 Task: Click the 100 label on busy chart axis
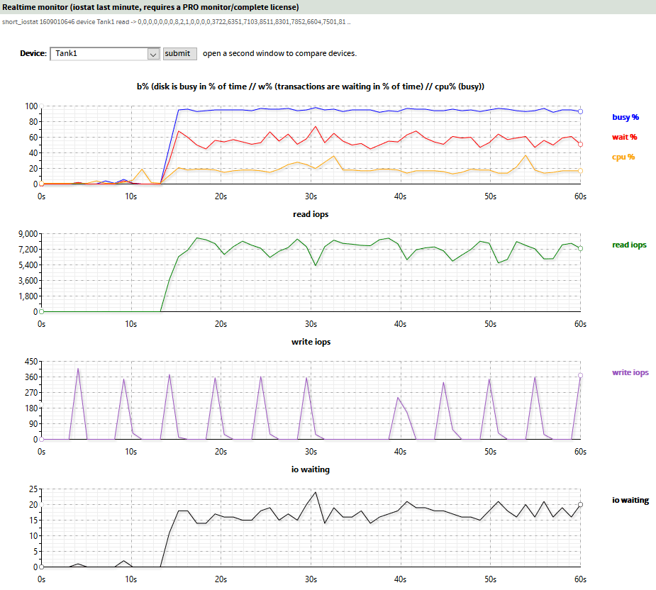(x=31, y=106)
